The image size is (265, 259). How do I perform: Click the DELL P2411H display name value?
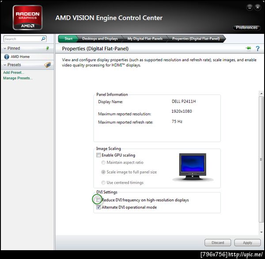coord(184,101)
